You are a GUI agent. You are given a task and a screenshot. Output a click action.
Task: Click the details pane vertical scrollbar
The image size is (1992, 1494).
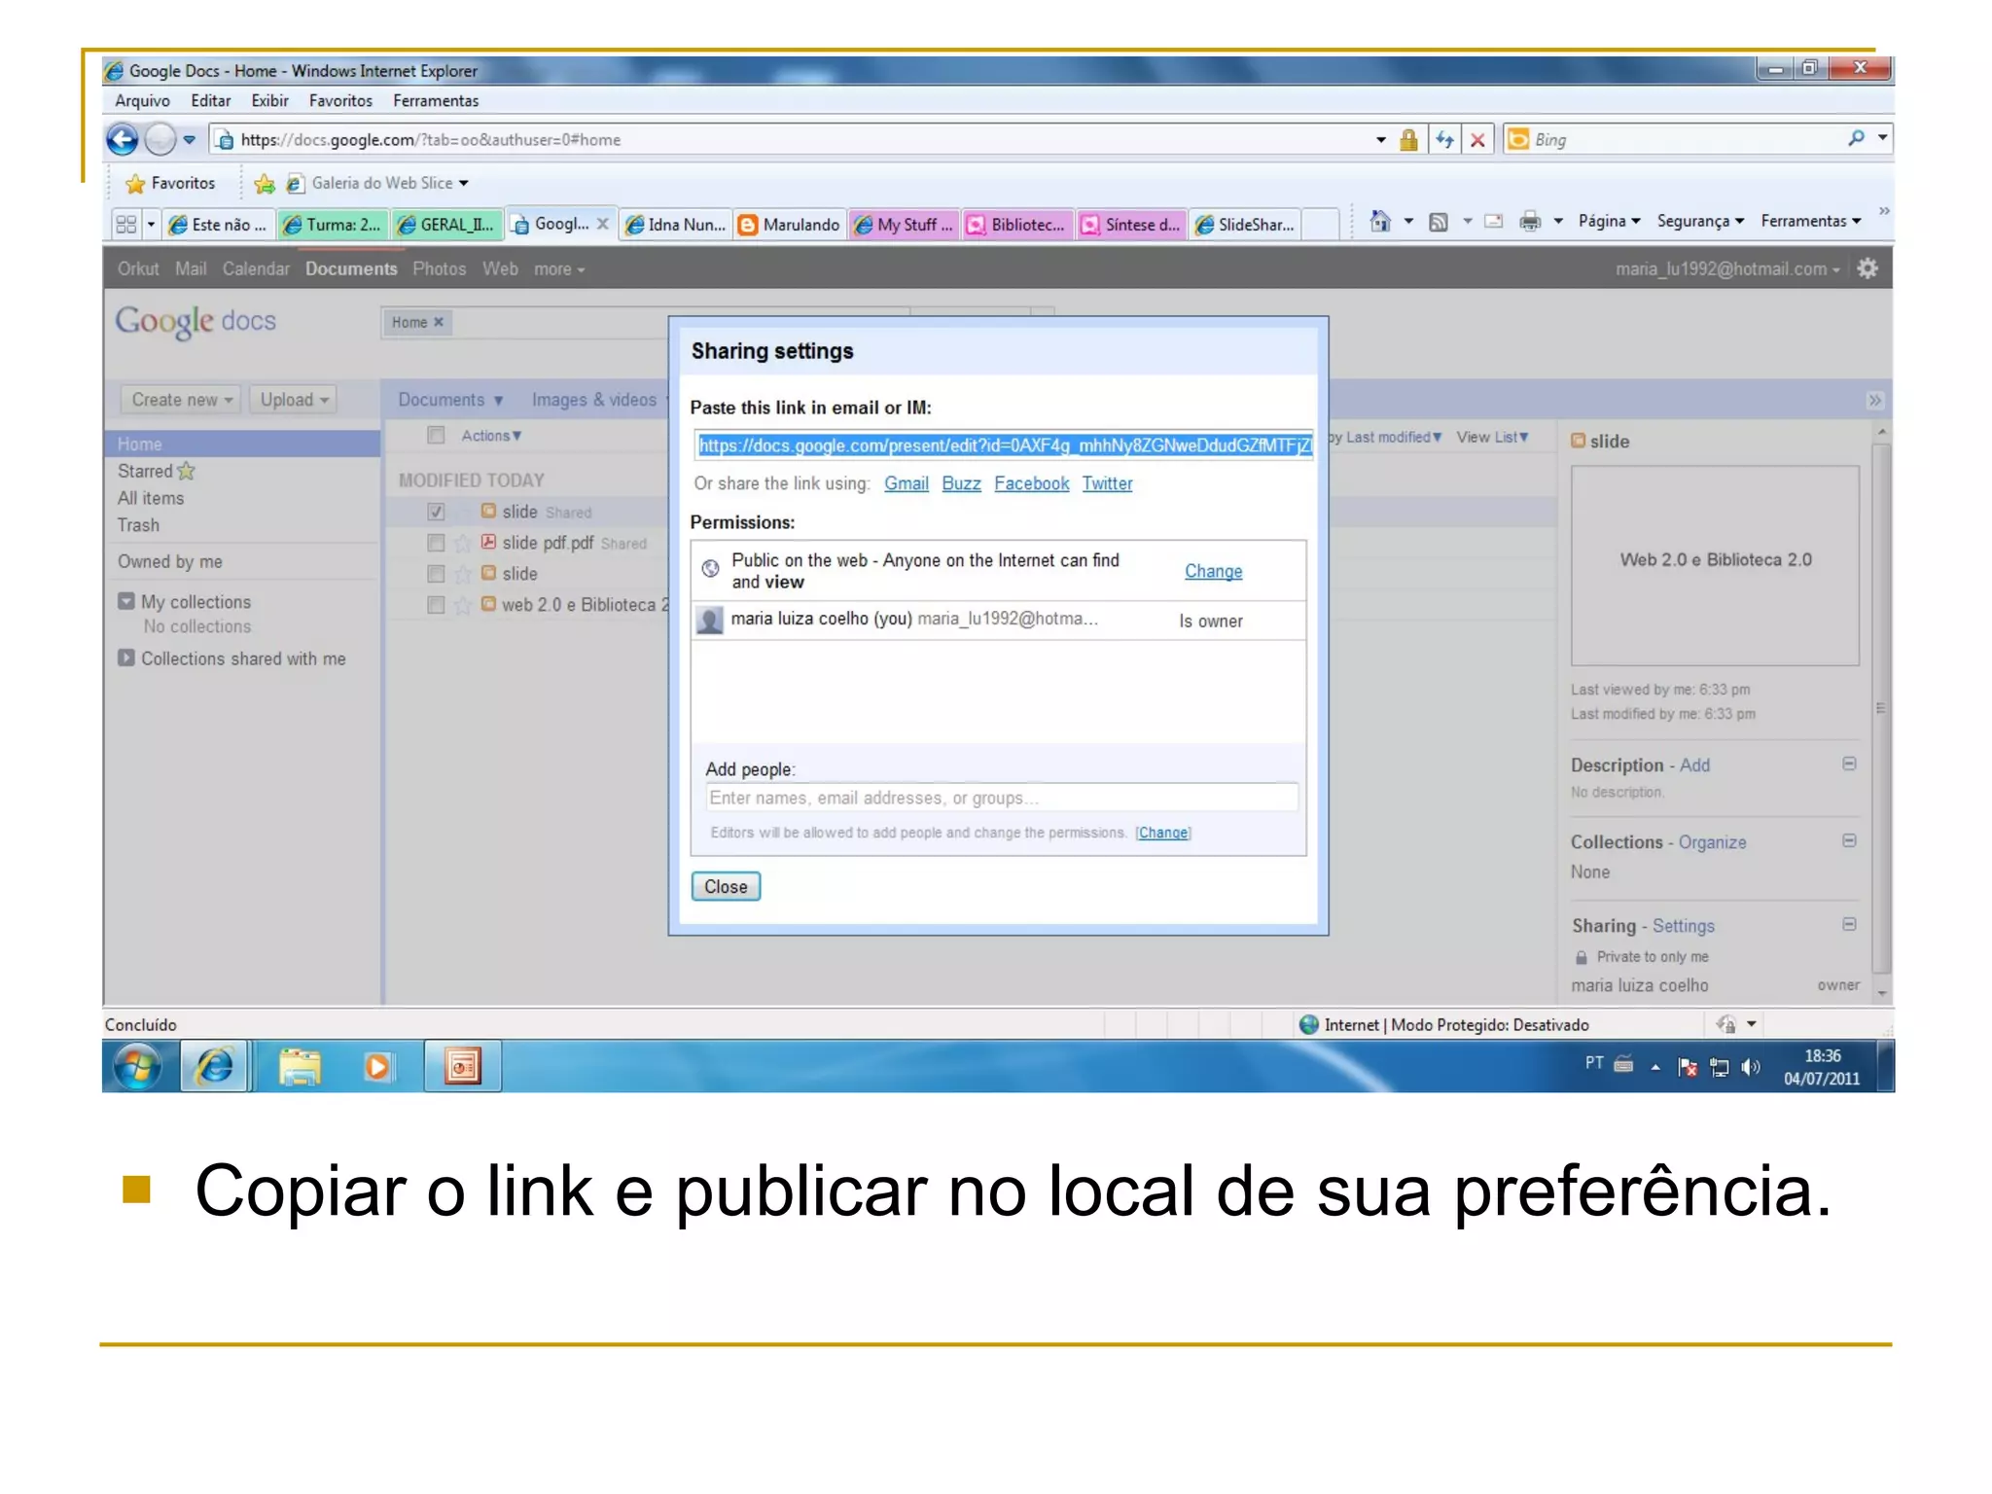[1882, 711]
